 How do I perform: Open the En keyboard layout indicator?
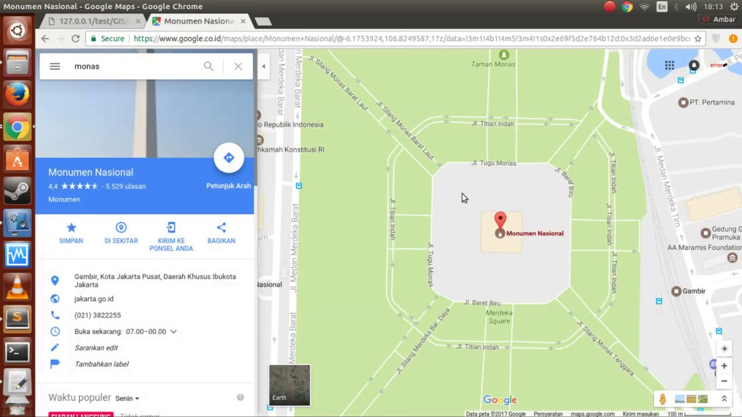[661, 6]
